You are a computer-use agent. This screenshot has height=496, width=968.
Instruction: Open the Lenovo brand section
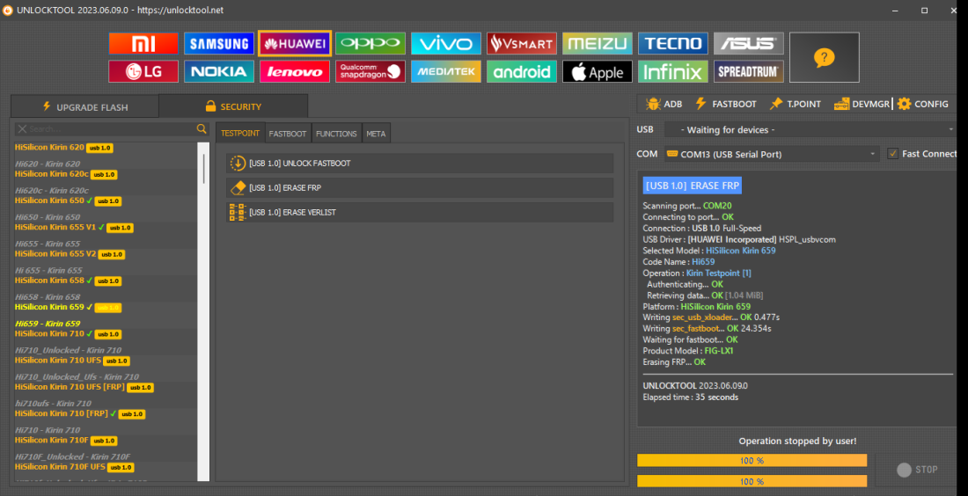(x=295, y=71)
